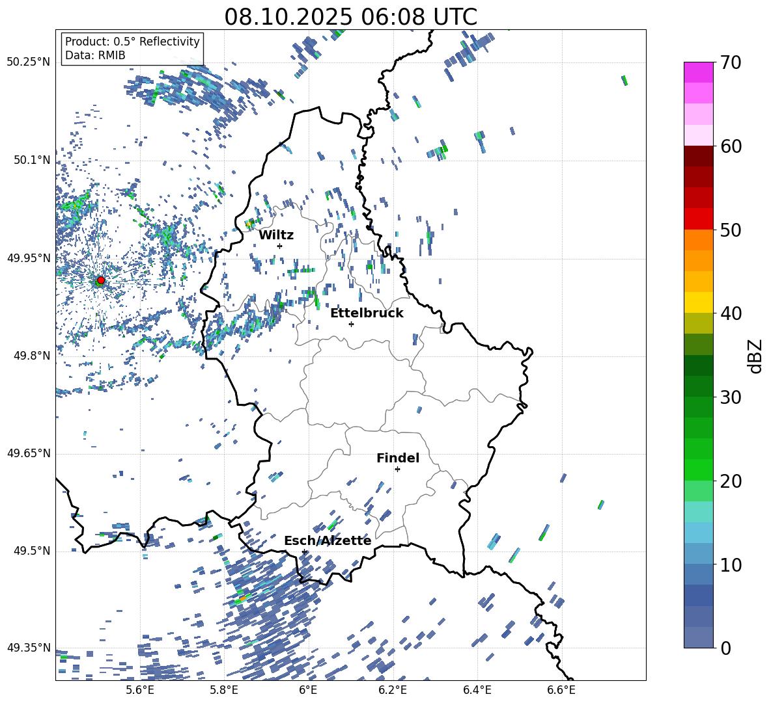
Task: Click the 49.8°N latitude label
Action: 32,356
